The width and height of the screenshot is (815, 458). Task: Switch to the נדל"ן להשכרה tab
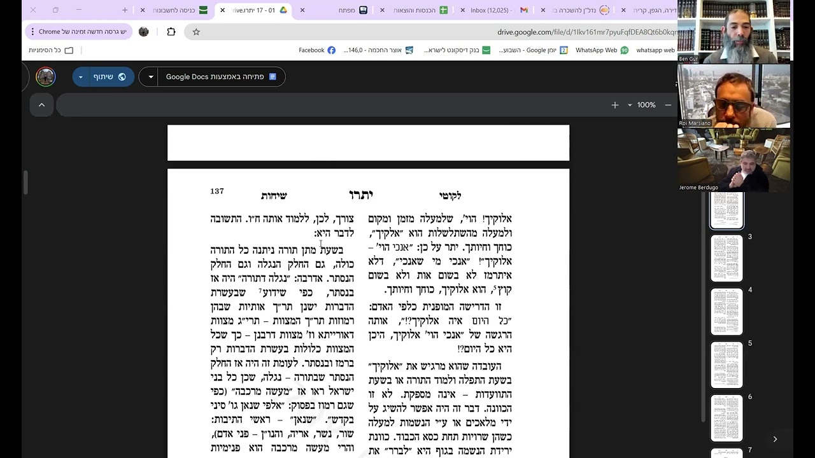575,10
